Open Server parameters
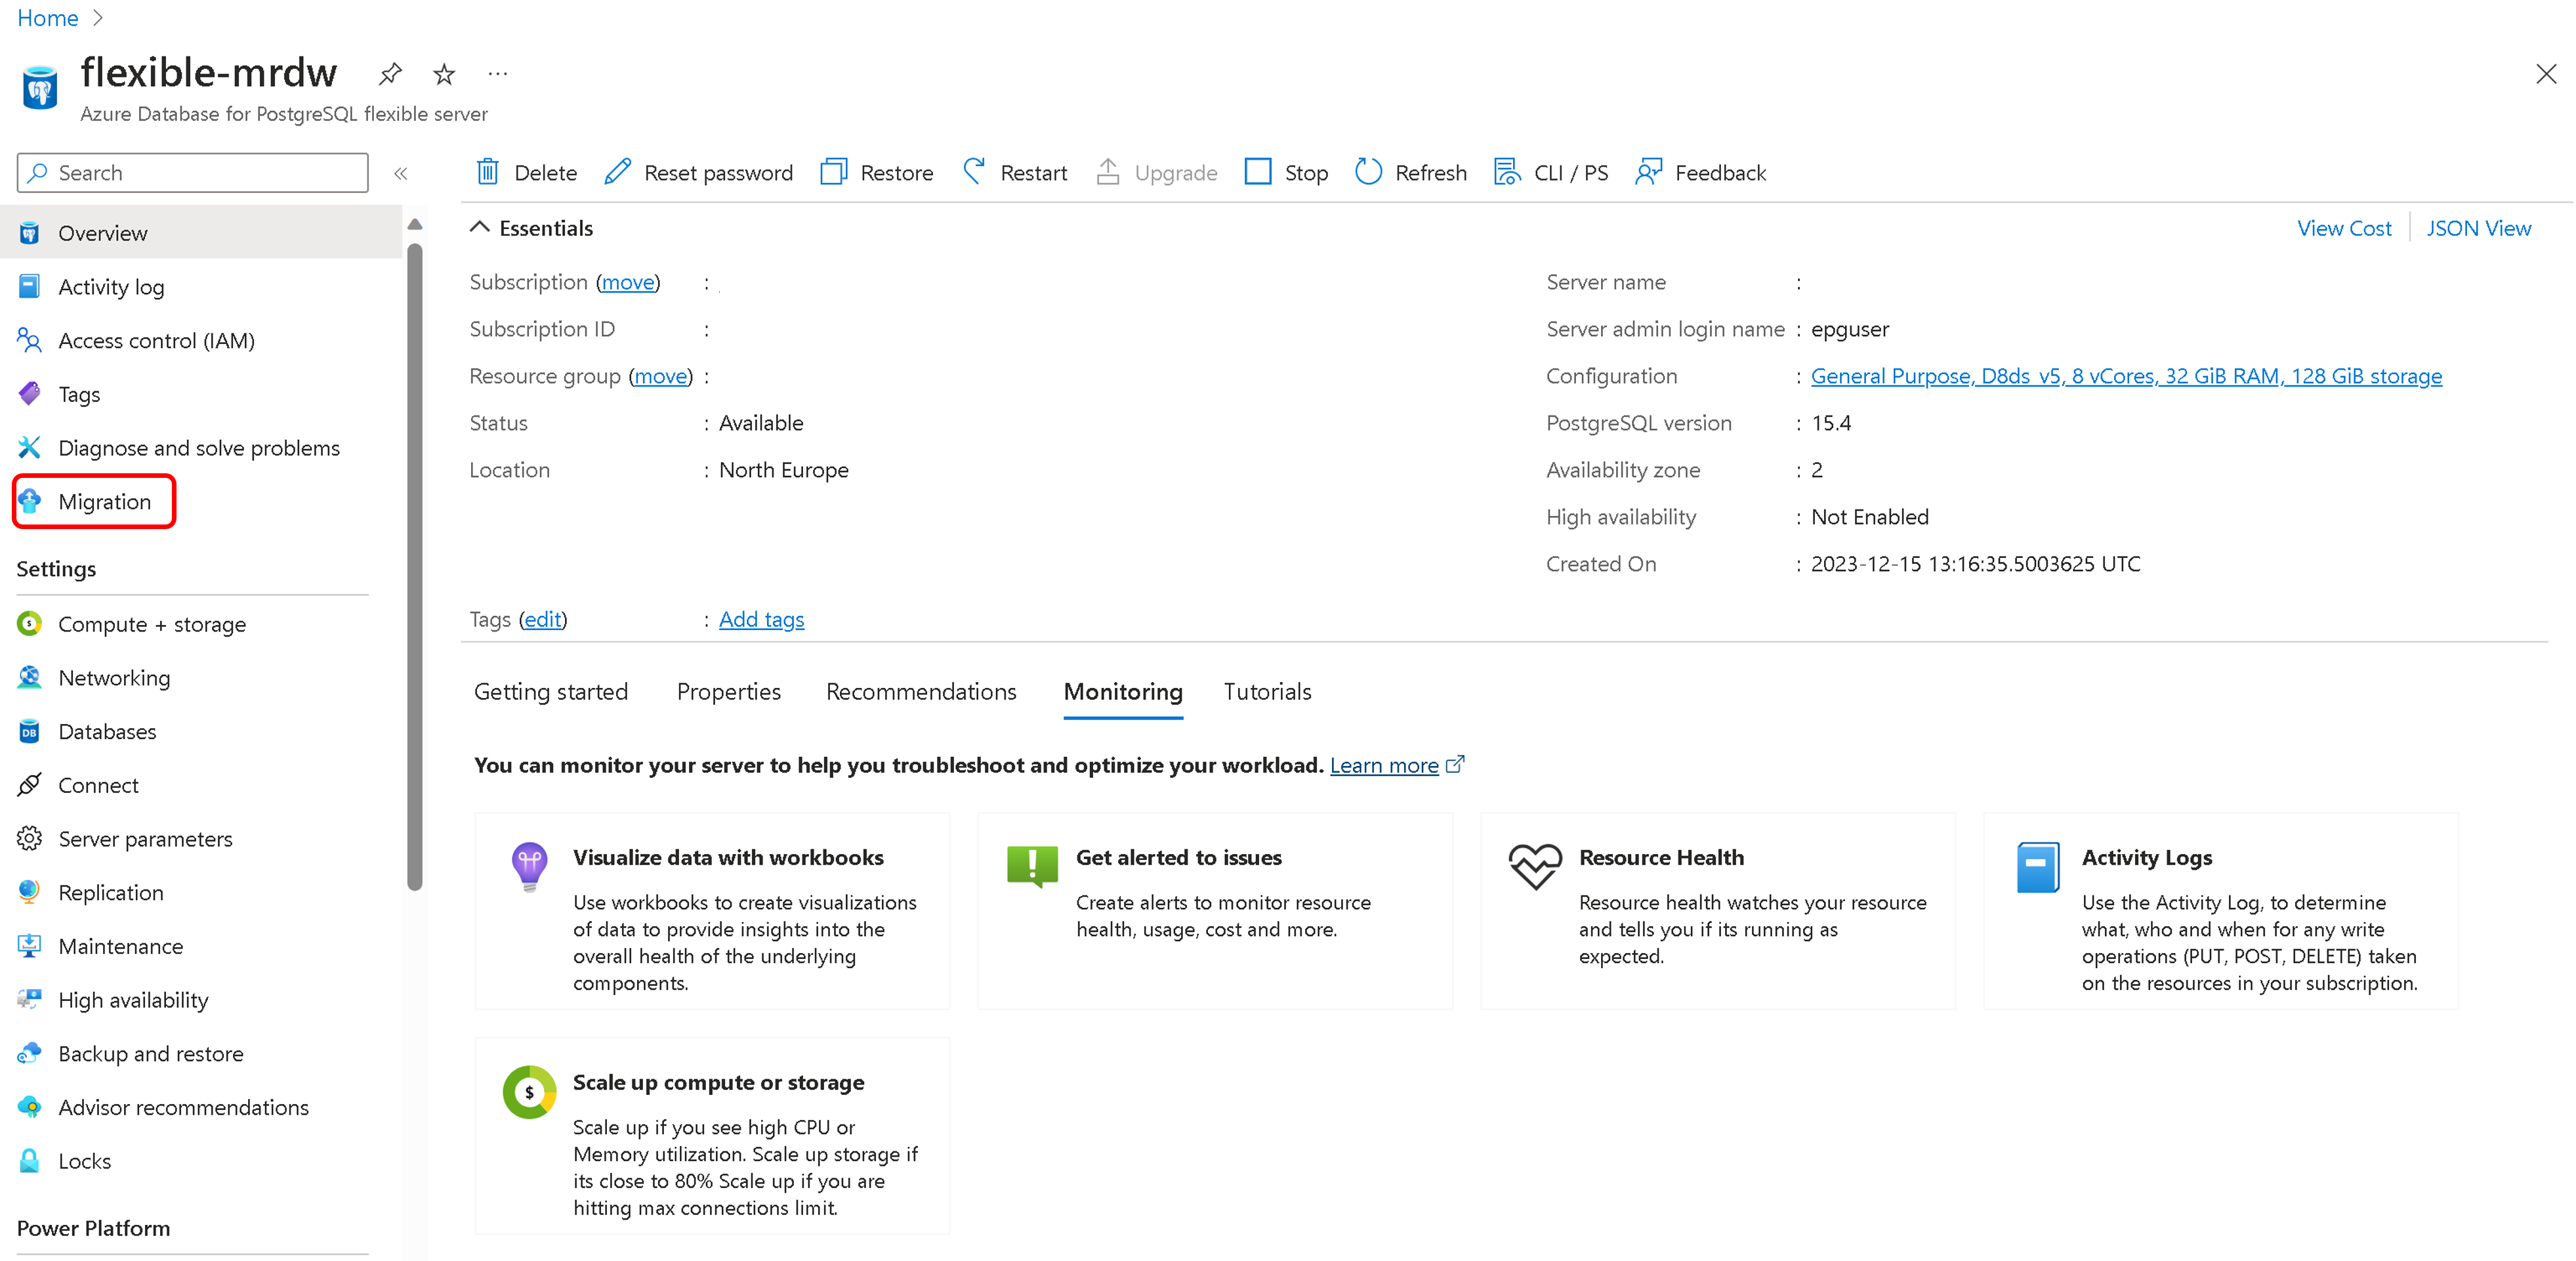2576x1261 pixels. (145, 838)
